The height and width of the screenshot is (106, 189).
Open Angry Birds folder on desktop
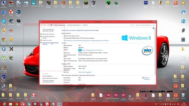[x=18, y=96]
